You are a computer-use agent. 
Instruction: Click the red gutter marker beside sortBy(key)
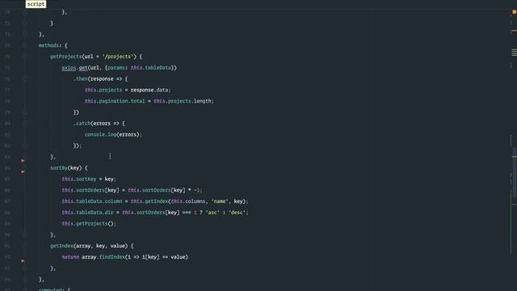coord(23,171)
